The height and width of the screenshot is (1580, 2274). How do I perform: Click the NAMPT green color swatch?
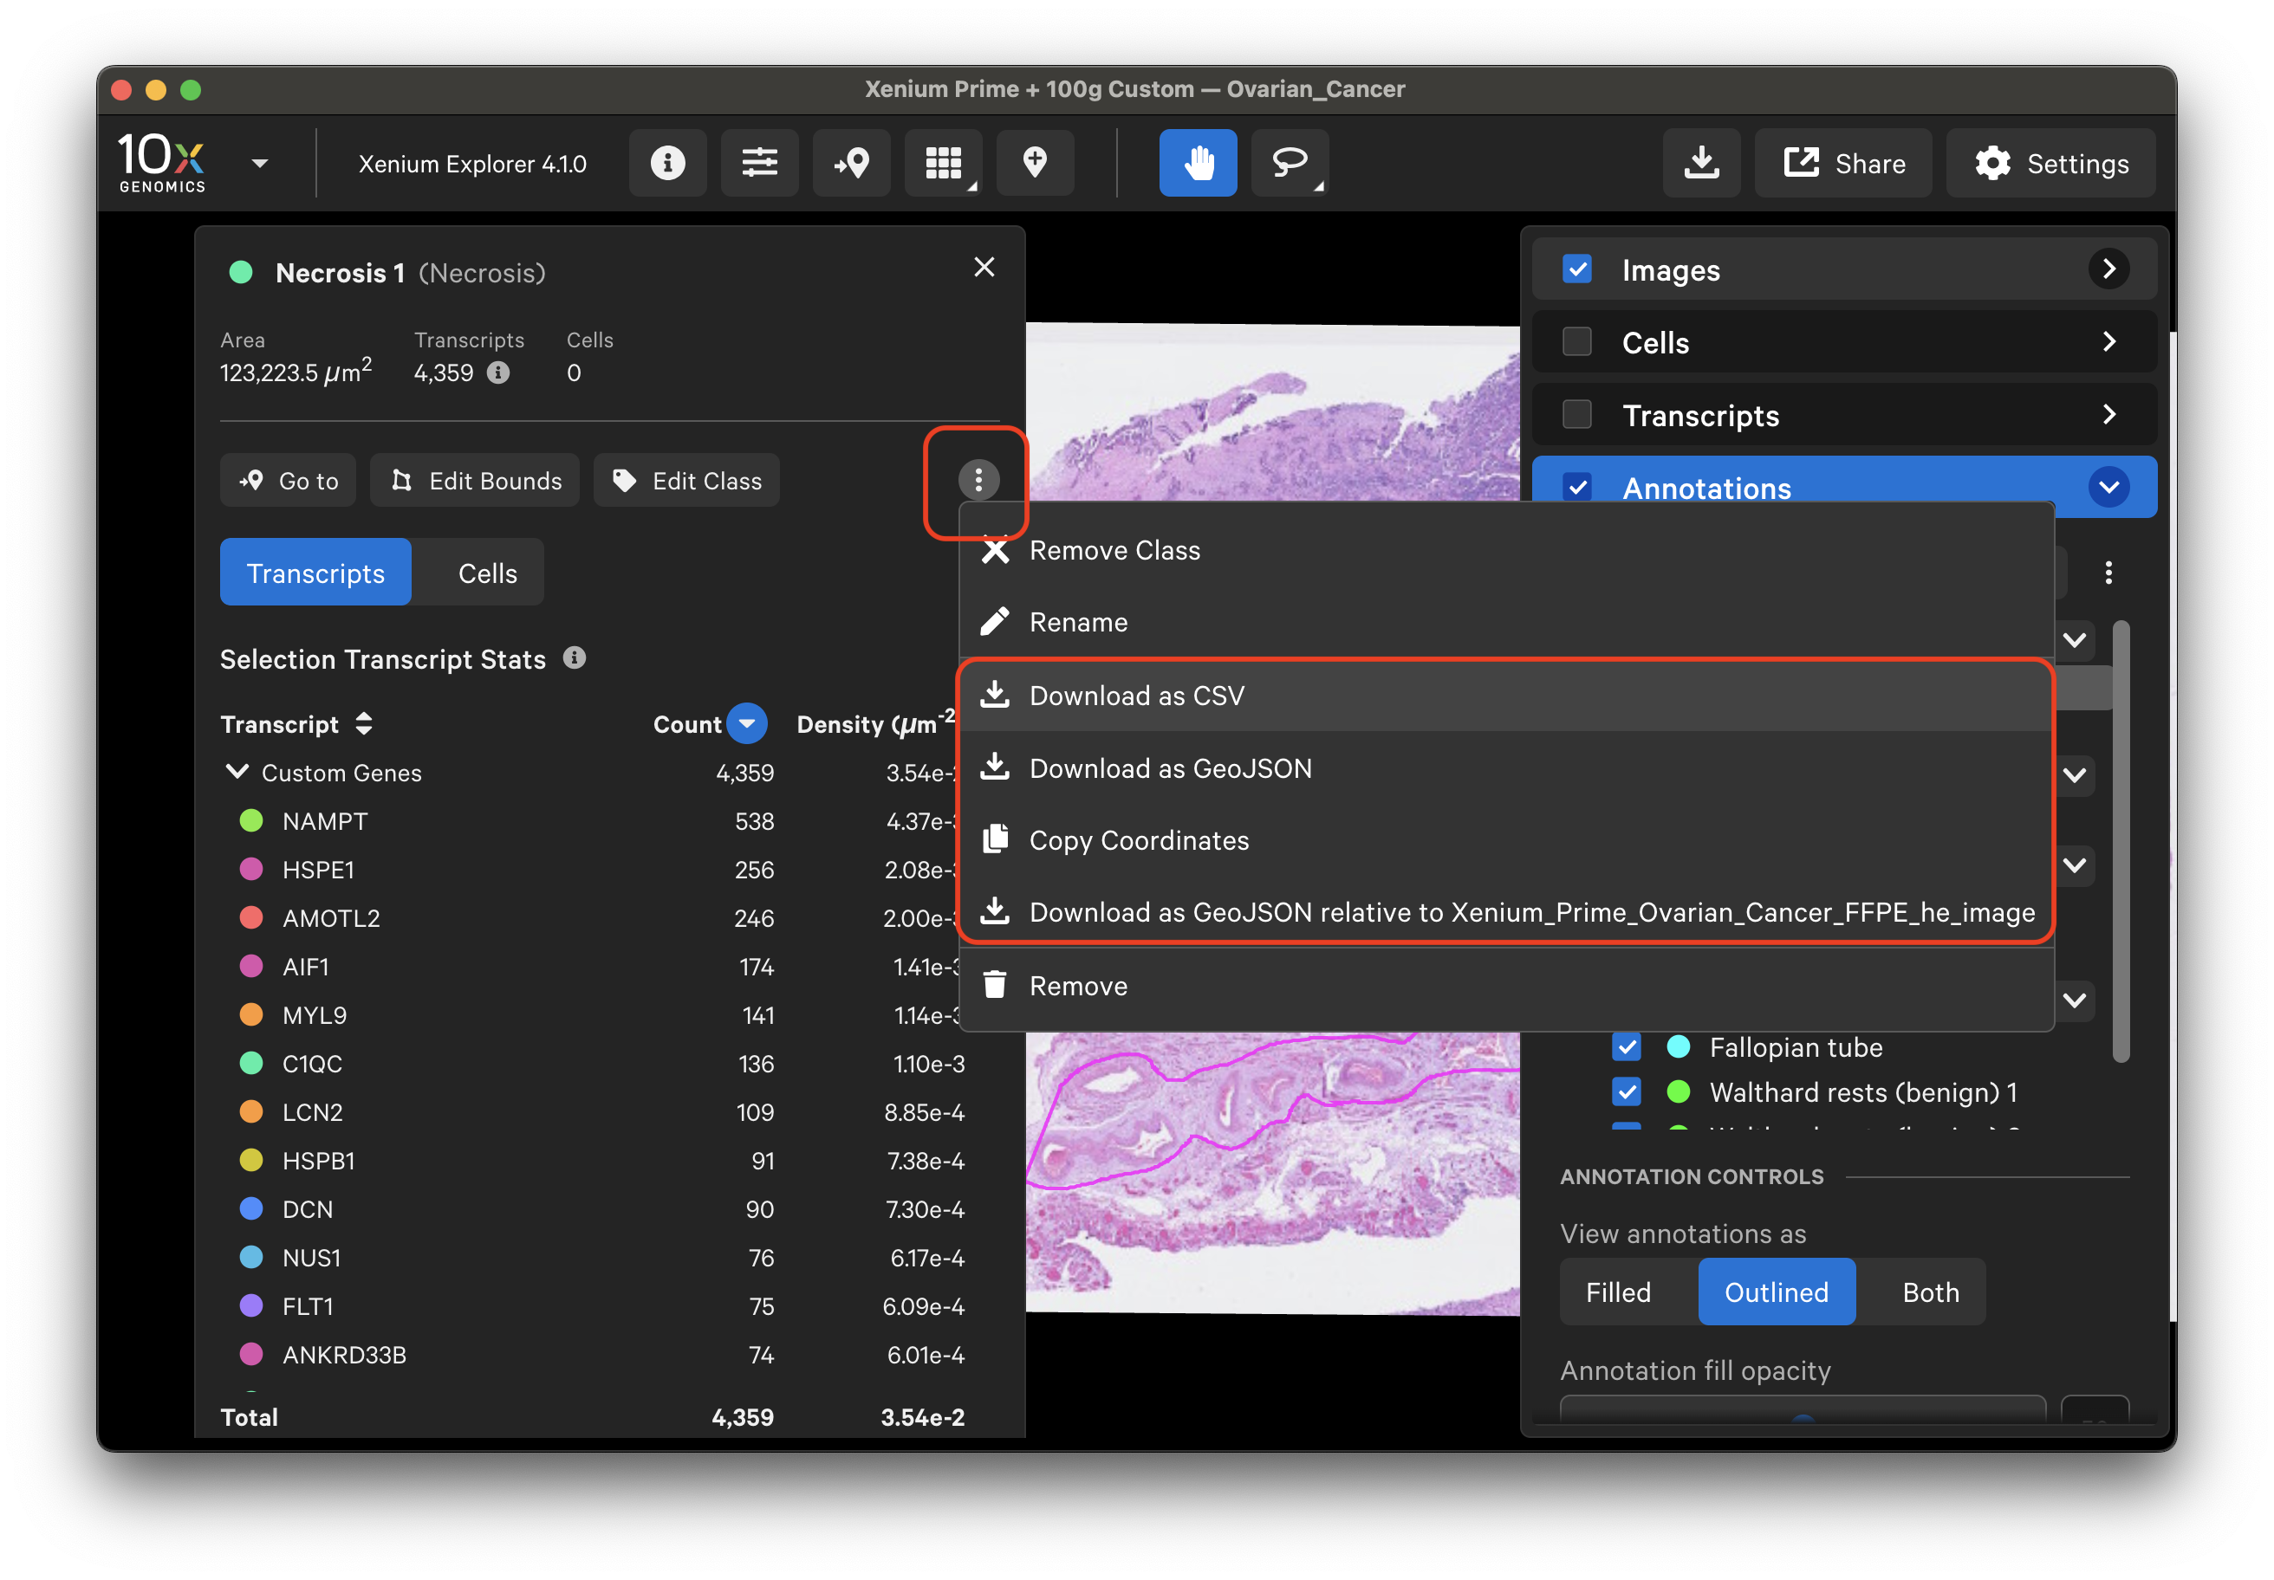tap(251, 820)
